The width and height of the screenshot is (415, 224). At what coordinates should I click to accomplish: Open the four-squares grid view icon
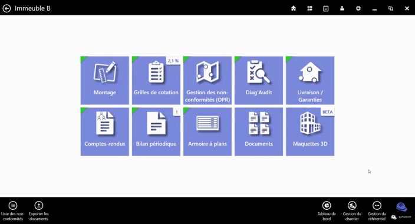pyautogui.click(x=309, y=8)
